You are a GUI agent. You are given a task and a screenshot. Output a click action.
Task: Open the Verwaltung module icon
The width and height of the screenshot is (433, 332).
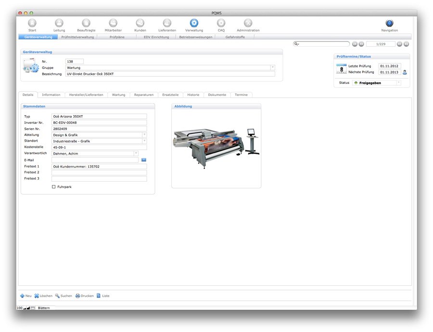pyautogui.click(x=194, y=23)
